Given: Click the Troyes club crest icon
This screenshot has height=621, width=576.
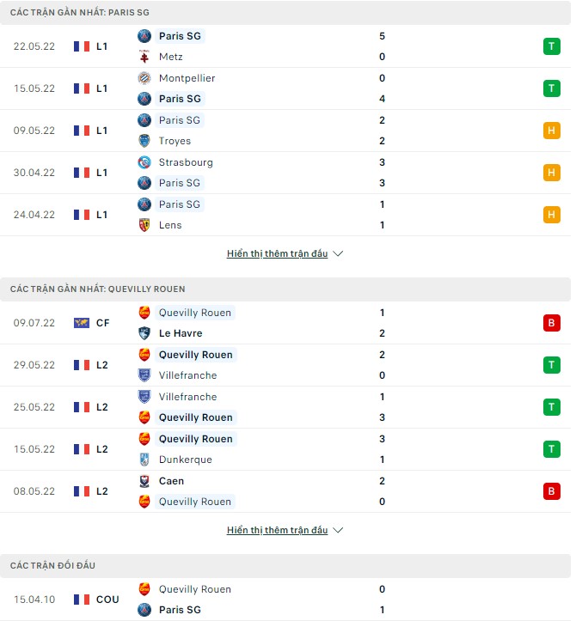Looking at the screenshot, I should click(x=144, y=141).
